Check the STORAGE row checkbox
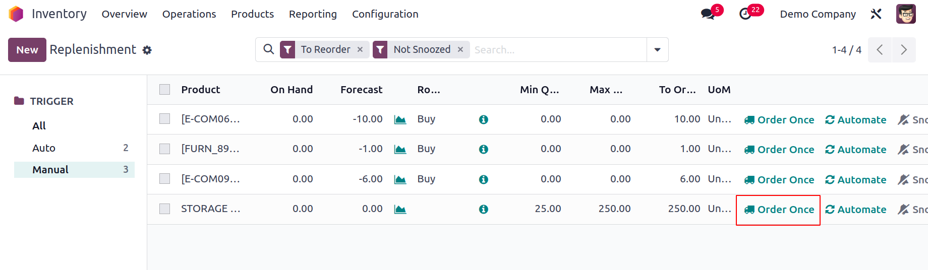The width and height of the screenshot is (928, 270). [164, 209]
